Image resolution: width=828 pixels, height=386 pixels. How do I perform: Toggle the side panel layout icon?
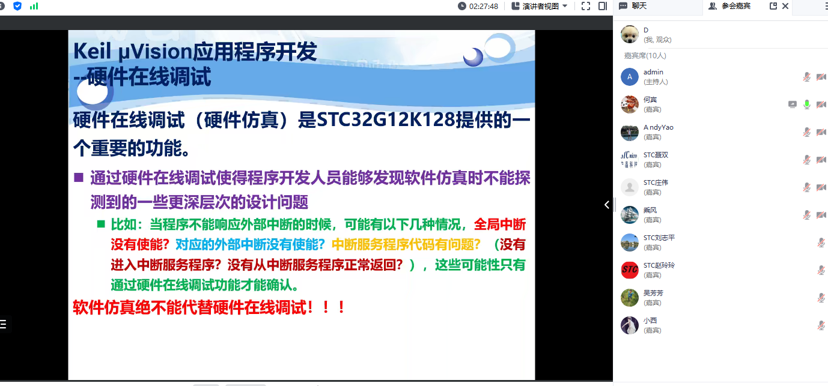tap(603, 6)
